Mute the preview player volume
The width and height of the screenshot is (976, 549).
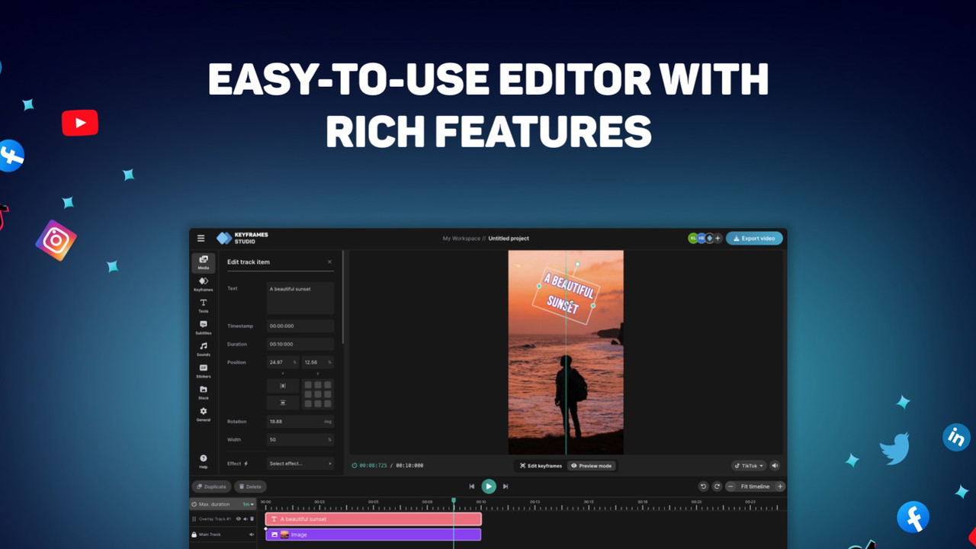pos(775,465)
